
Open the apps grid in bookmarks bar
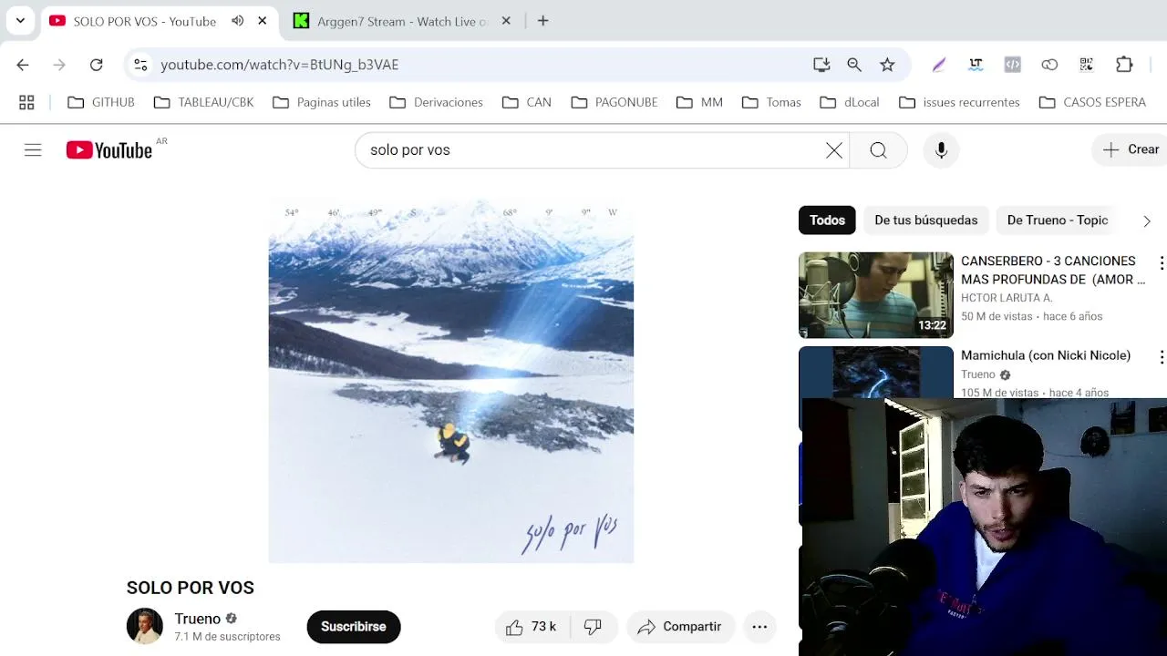(26, 102)
